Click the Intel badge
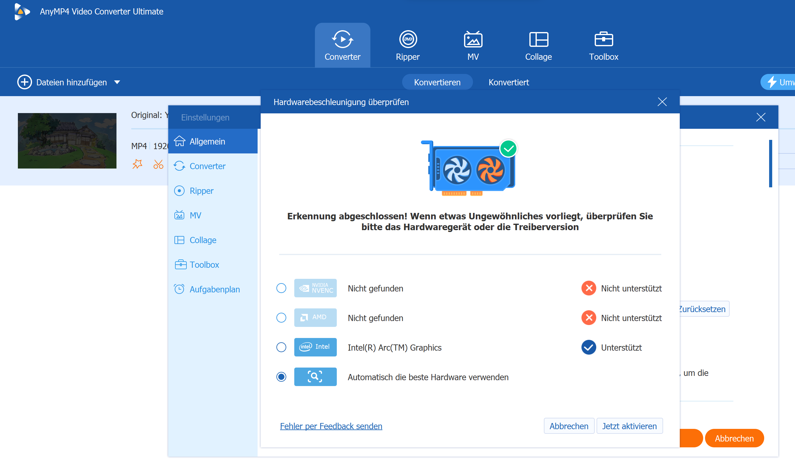The width and height of the screenshot is (795, 472). (x=315, y=347)
